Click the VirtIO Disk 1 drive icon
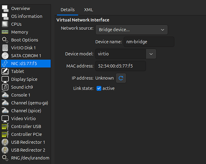Viewport: 206px width, 164px height. pyautogui.click(x=5, y=48)
